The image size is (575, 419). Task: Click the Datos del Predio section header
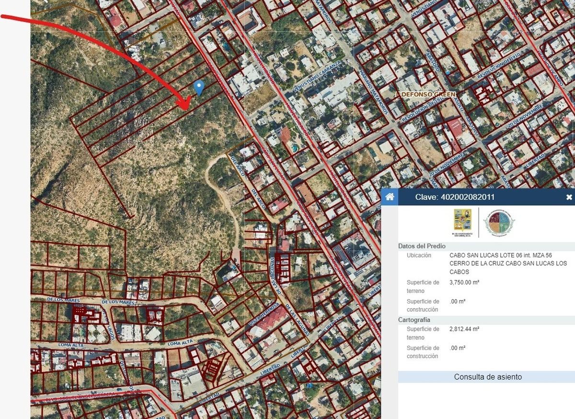422,246
